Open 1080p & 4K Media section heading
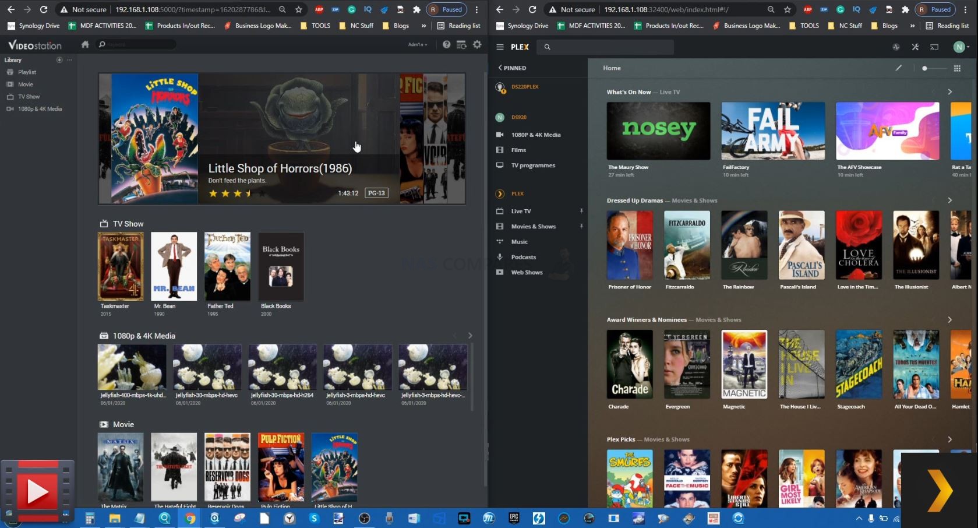 (x=144, y=336)
